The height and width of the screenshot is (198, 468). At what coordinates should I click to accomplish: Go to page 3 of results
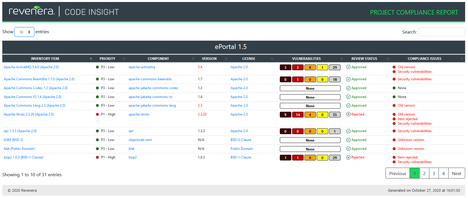[x=434, y=173]
